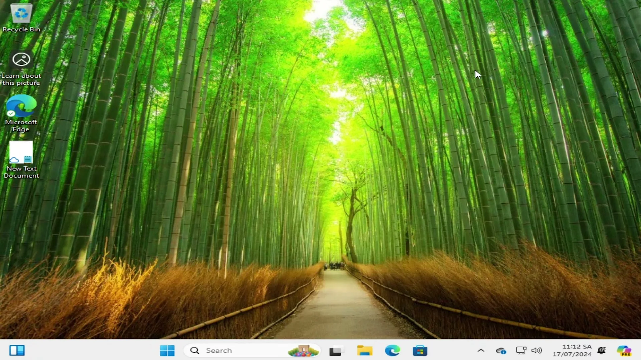The width and height of the screenshot is (641, 360).
Task: Click the OneDrive cloud tray icon
Action: 501,351
